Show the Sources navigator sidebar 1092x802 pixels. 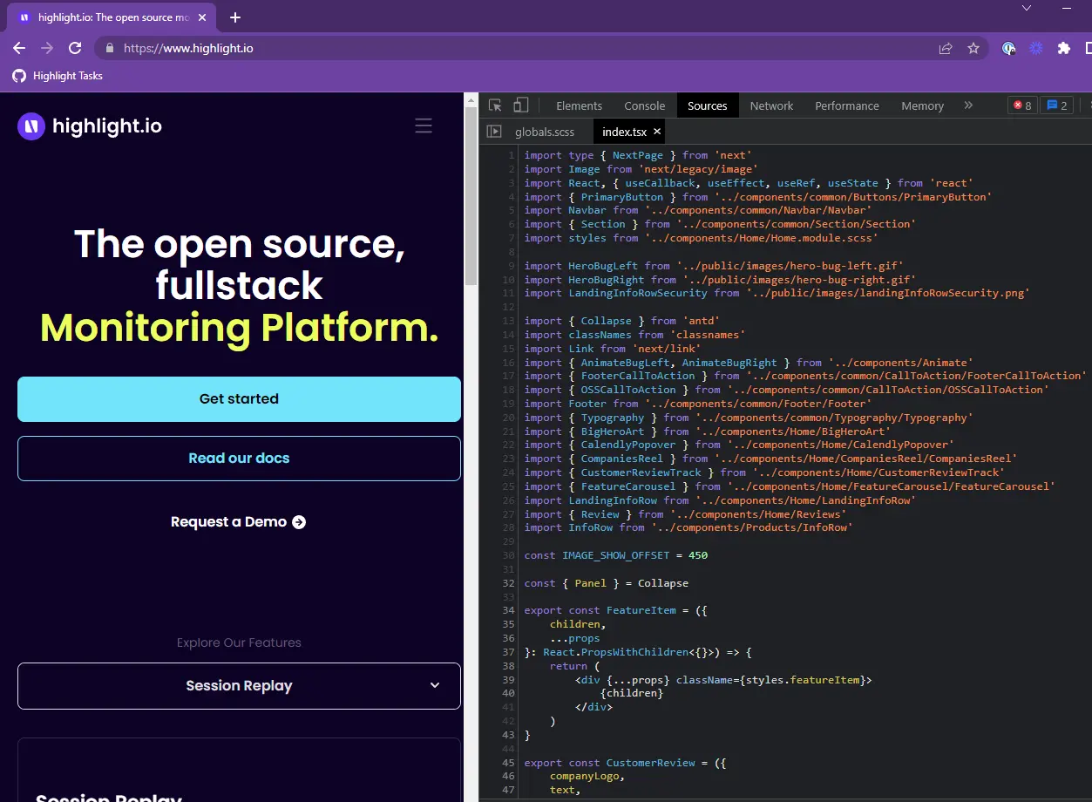494,132
